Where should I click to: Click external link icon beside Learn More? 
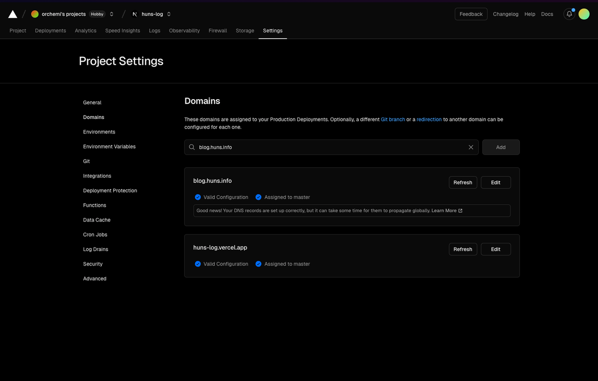pyautogui.click(x=460, y=211)
